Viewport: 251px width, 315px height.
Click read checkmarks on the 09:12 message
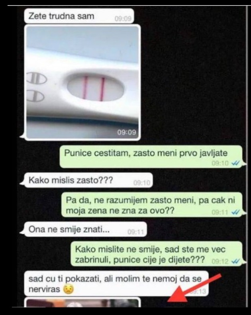pos(235,261)
